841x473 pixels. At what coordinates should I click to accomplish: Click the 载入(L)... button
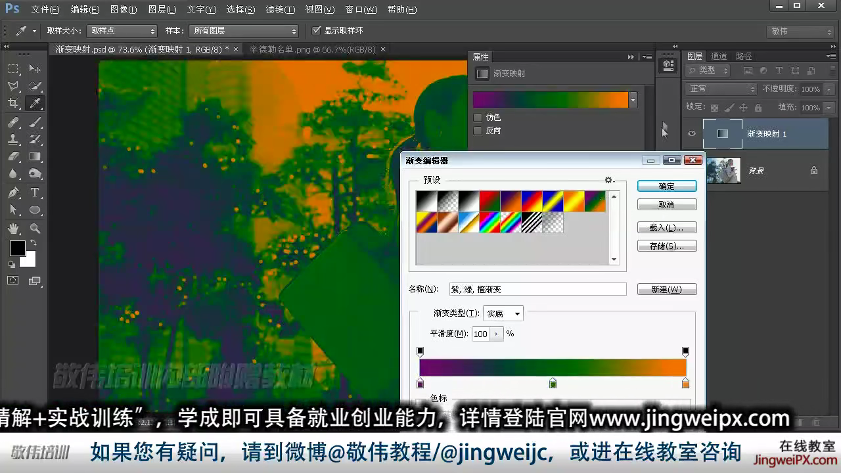point(667,228)
